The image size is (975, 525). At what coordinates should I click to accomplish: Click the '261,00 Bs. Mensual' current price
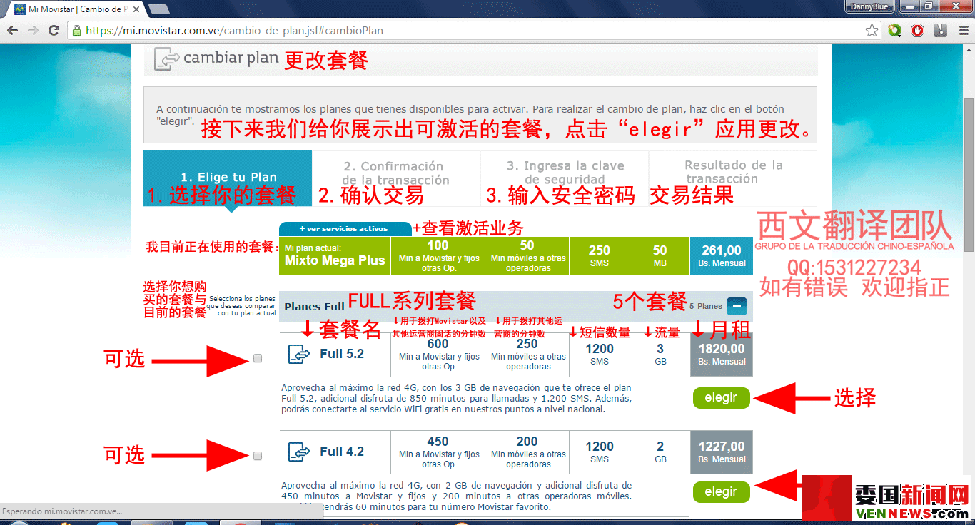pos(722,255)
